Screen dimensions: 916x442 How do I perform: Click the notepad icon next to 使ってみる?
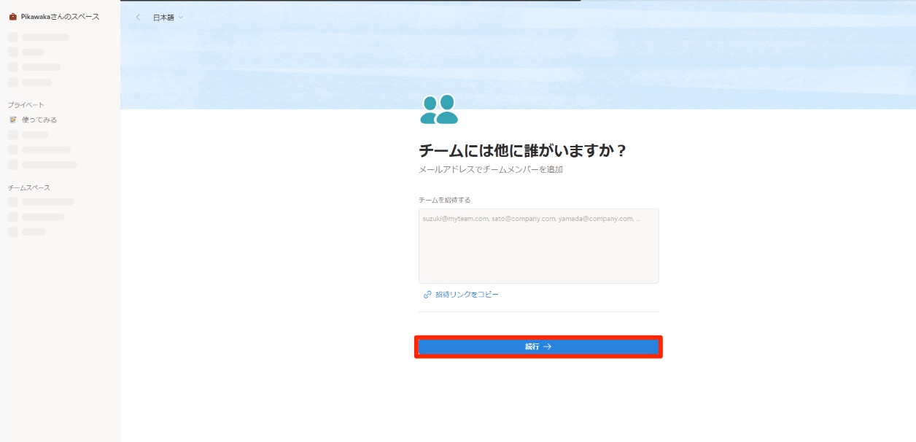tap(12, 120)
